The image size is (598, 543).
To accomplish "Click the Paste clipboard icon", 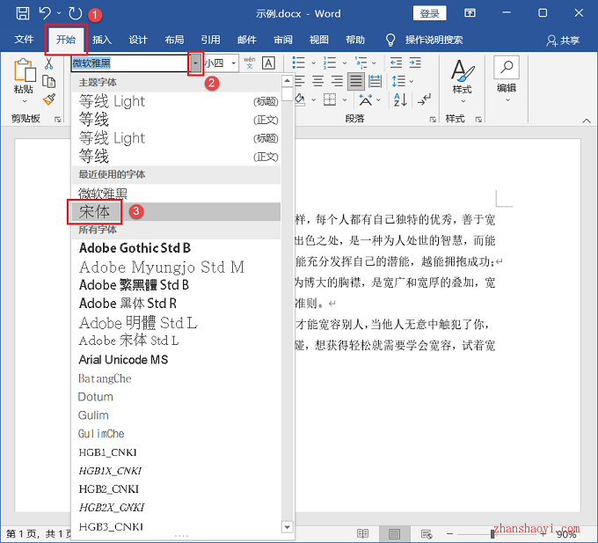I will [x=25, y=70].
